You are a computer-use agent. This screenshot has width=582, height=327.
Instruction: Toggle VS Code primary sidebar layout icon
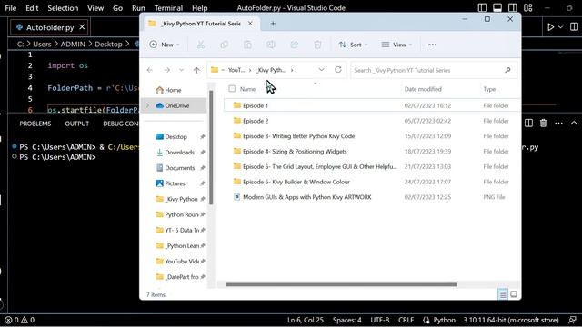(x=482, y=8)
